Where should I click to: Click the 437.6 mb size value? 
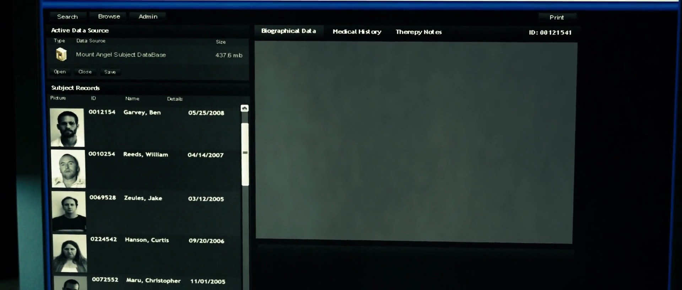(229, 55)
